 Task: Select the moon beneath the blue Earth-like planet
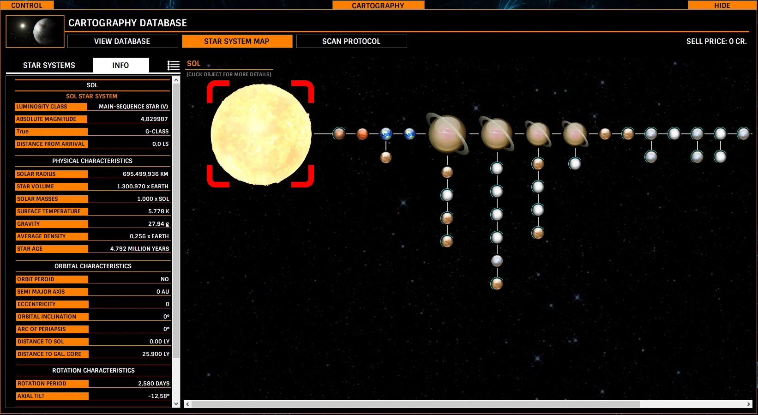[x=386, y=157]
